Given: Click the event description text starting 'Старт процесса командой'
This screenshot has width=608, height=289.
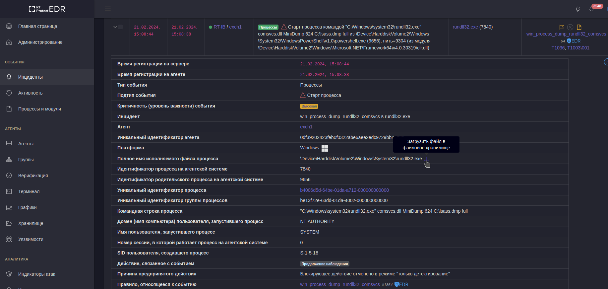Looking at the screenshot, I should pyautogui.click(x=344, y=37).
